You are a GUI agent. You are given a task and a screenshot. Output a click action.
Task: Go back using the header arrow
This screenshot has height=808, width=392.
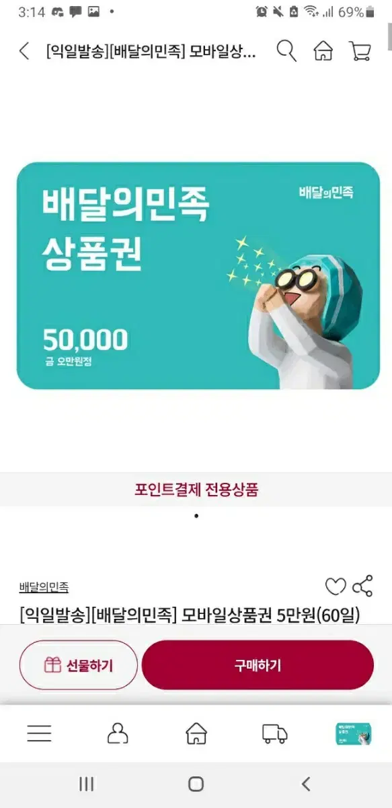click(x=24, y=51)
